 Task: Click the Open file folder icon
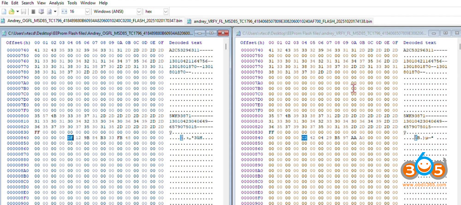[11, 11]
